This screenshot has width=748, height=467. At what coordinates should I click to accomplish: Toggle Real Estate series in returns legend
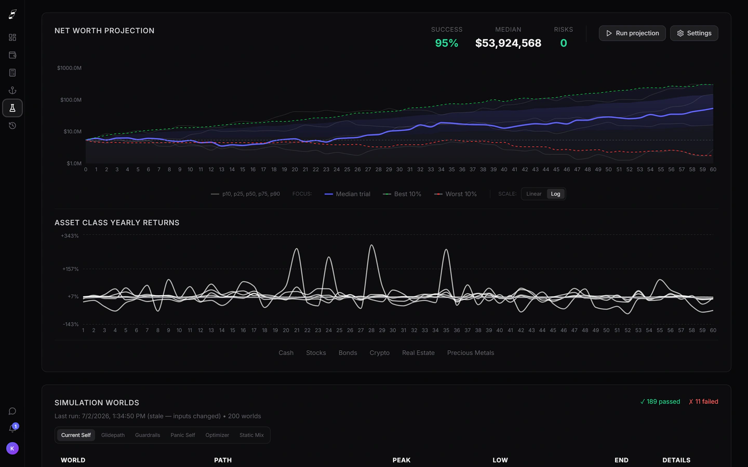click(418, 353)
